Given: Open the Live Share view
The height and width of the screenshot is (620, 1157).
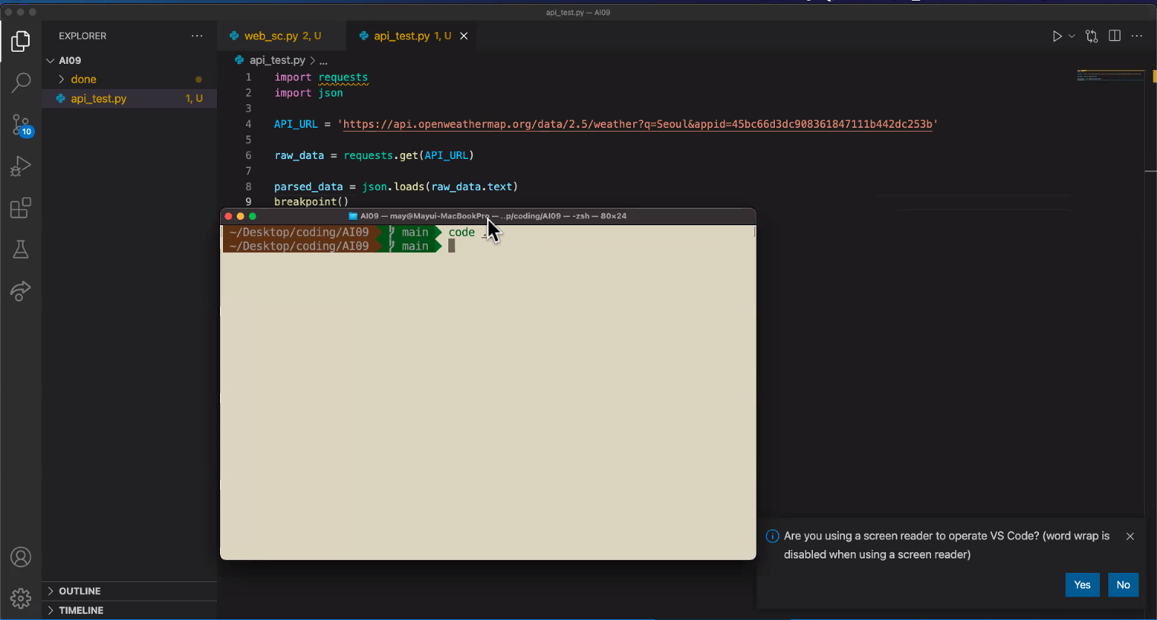Looking at the screenshot, I should tap(21, 291).
